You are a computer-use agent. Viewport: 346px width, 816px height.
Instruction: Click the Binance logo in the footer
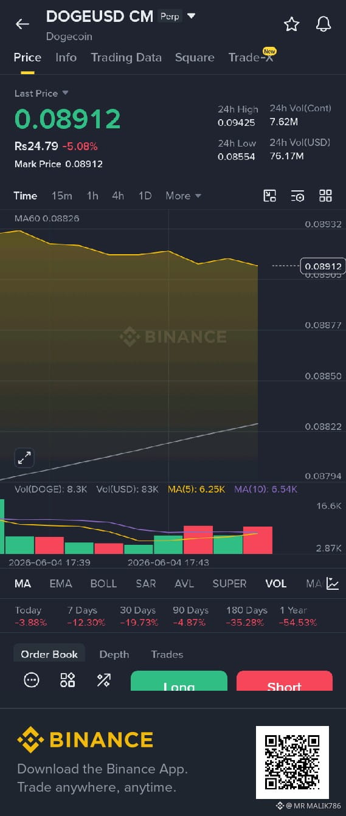(85, 739)
